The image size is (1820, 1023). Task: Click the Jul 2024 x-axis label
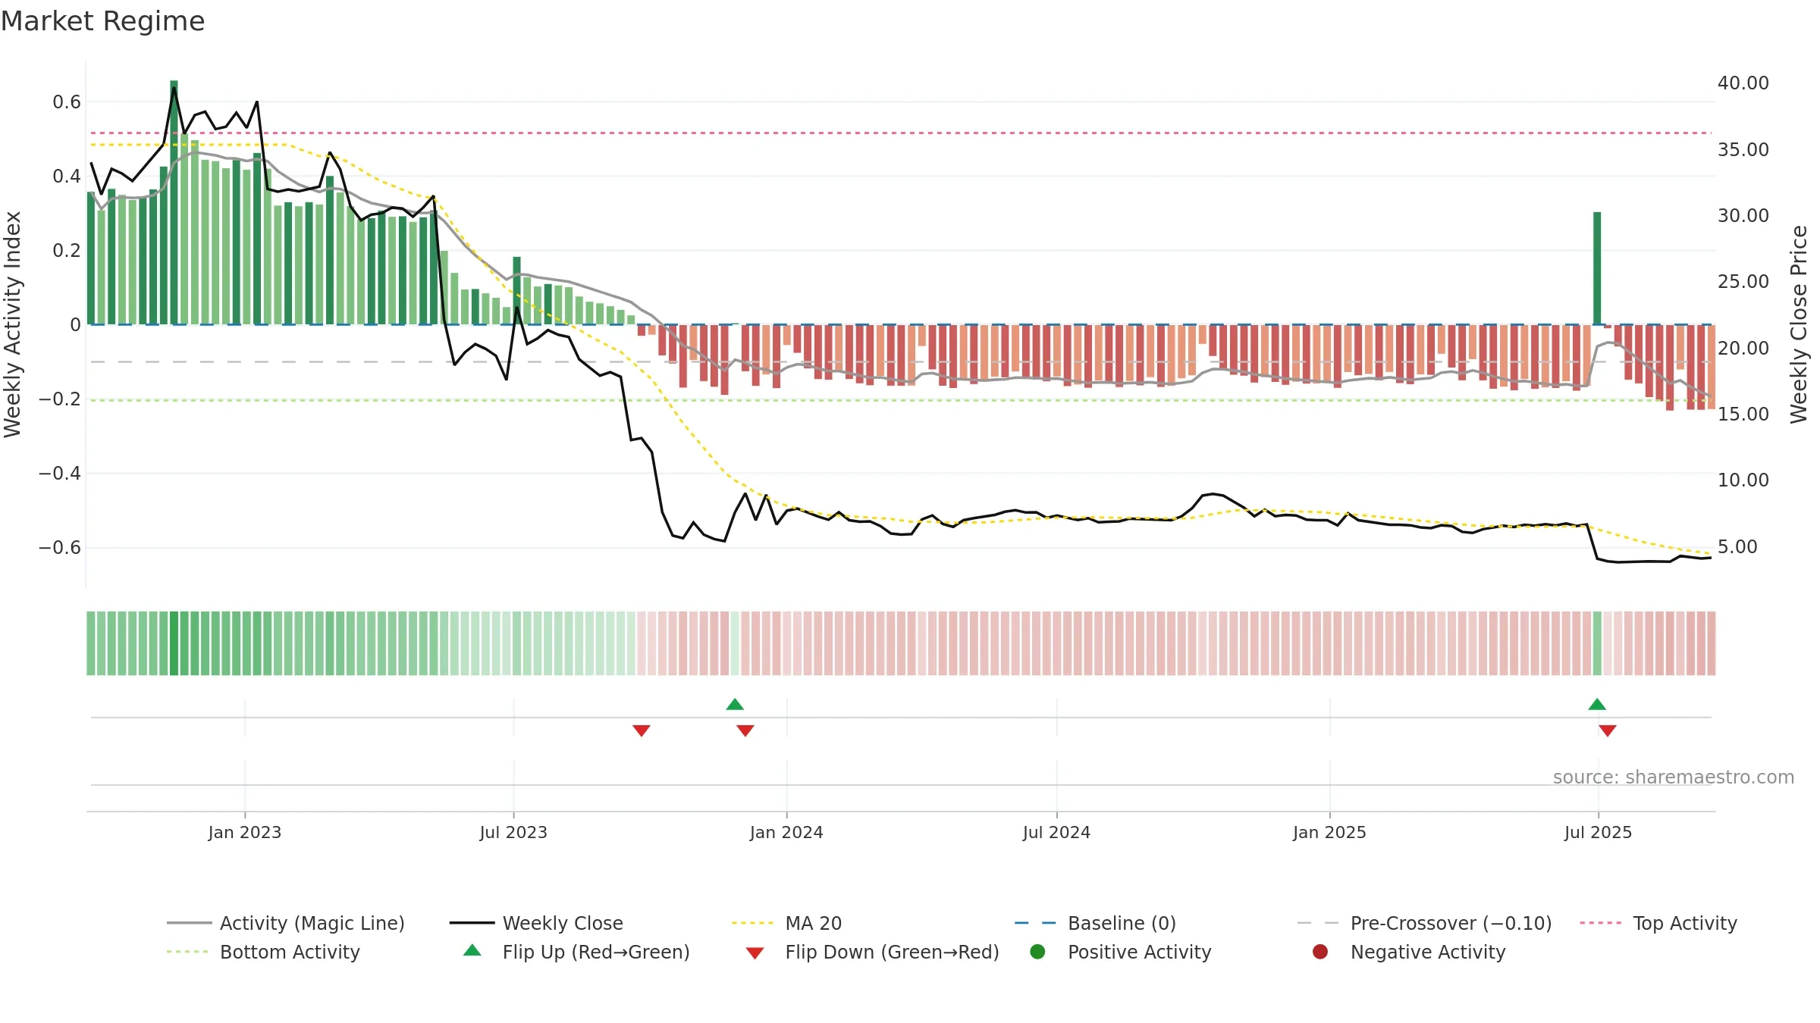[1056, 832]
